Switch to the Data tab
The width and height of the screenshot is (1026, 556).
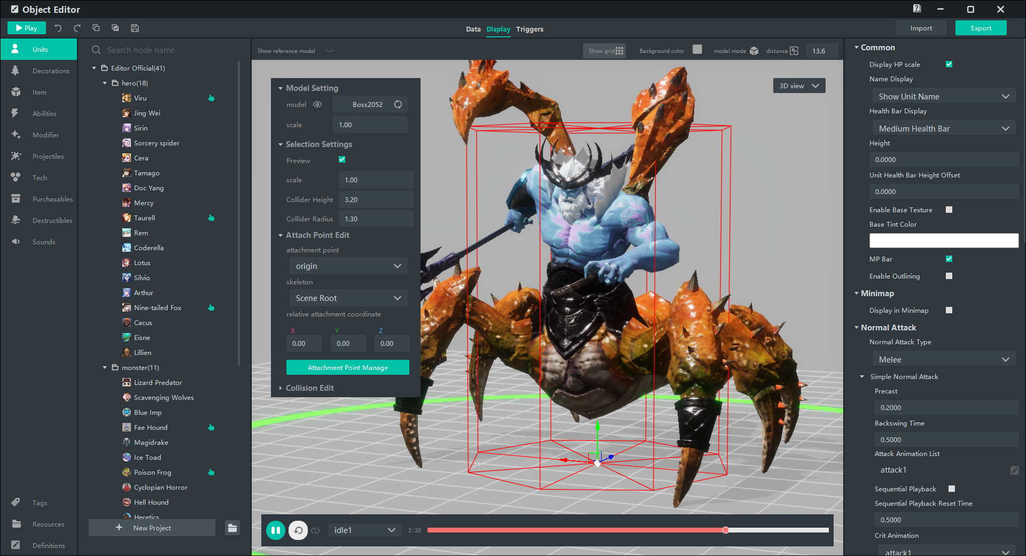(x=473, y=29)
